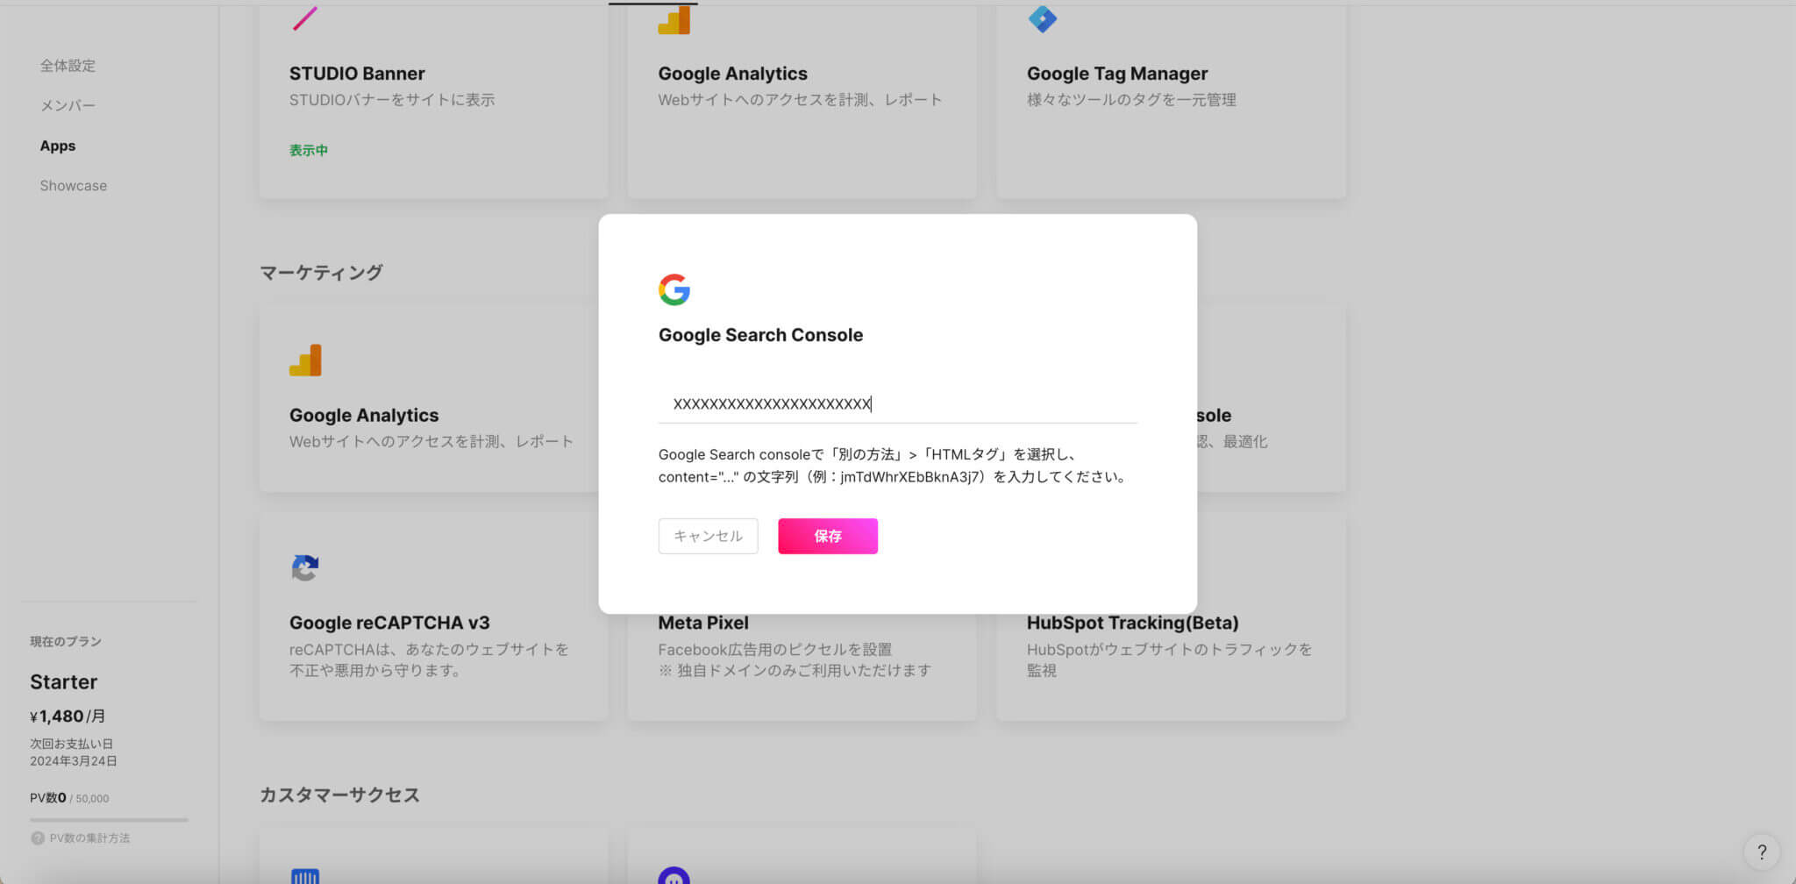Click the Google Search Console dialog title
Image resolution: width=1796 pixels, height=884 pixels.
click(760, 335)
